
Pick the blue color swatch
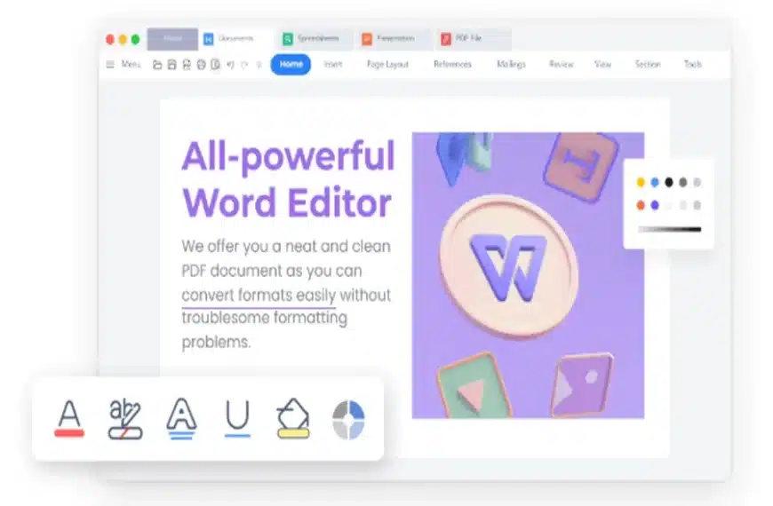click(655, 182)
